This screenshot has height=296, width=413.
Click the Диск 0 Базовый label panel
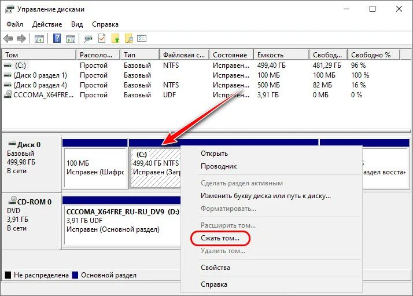(32, 164)
